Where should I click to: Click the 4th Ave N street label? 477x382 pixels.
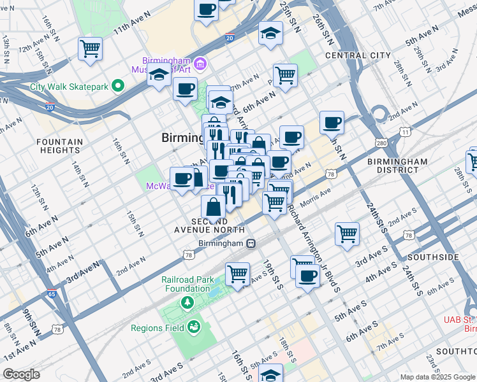pyautogui.click(x=60, y=264)
